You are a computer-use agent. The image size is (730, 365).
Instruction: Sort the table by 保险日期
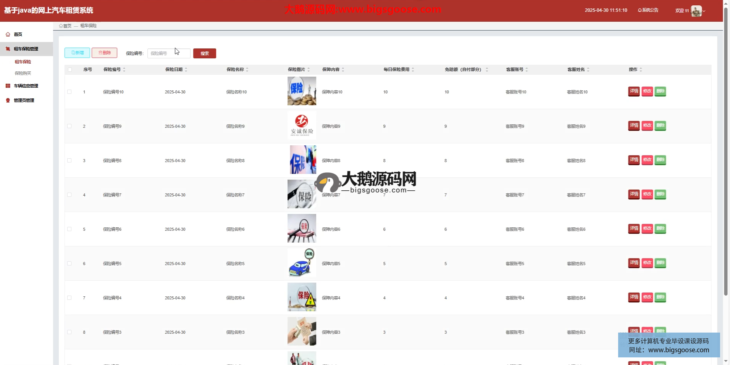click(x=186, y=69)
